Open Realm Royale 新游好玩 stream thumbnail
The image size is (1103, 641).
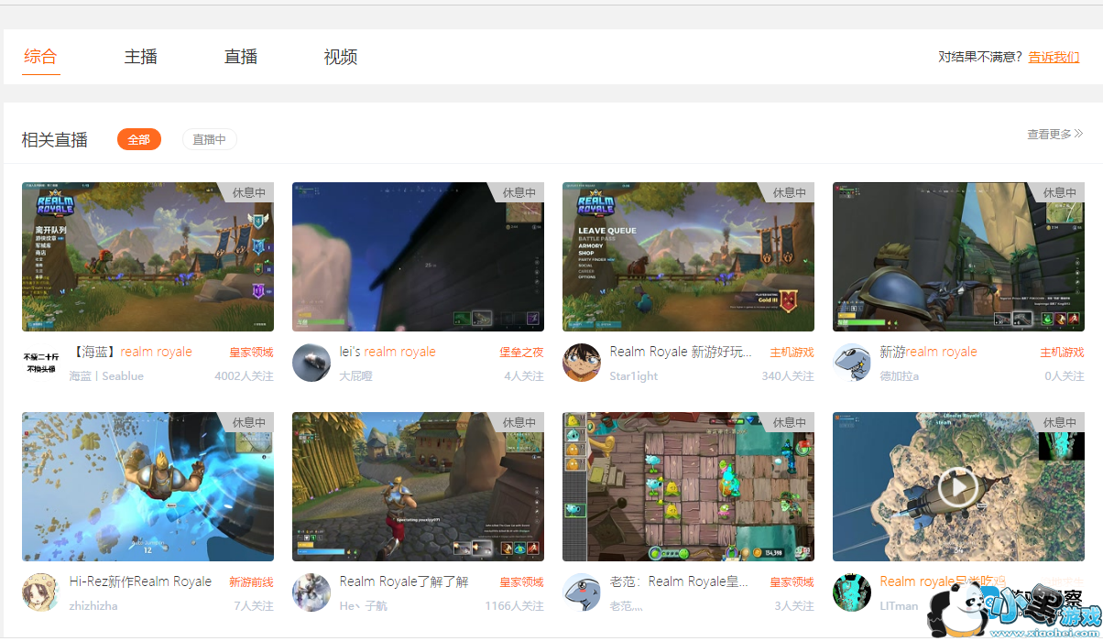688,256
